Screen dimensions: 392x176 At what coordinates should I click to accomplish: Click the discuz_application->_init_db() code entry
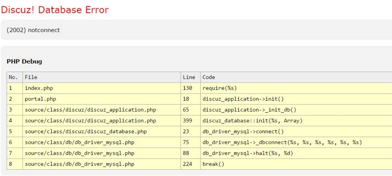249,110
